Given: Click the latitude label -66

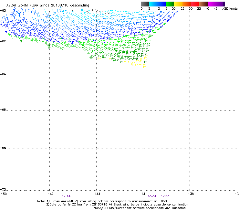Looking at the screenshot, I should click(x=3, y=110).
